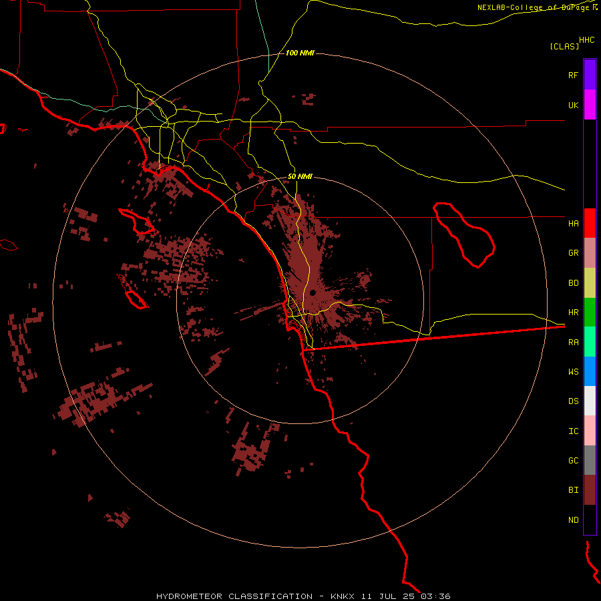Viewport: 601px width, 601px height.
Task: Click the UK magenta legend swatch
Action: click(590, 105)
